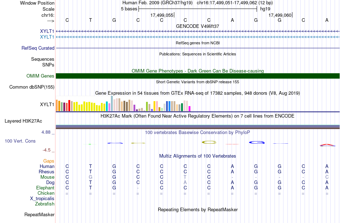The width and height of the screenshot is (340, 223).
Task: Click the 5 bases scale bar
Action: [198, 9]
